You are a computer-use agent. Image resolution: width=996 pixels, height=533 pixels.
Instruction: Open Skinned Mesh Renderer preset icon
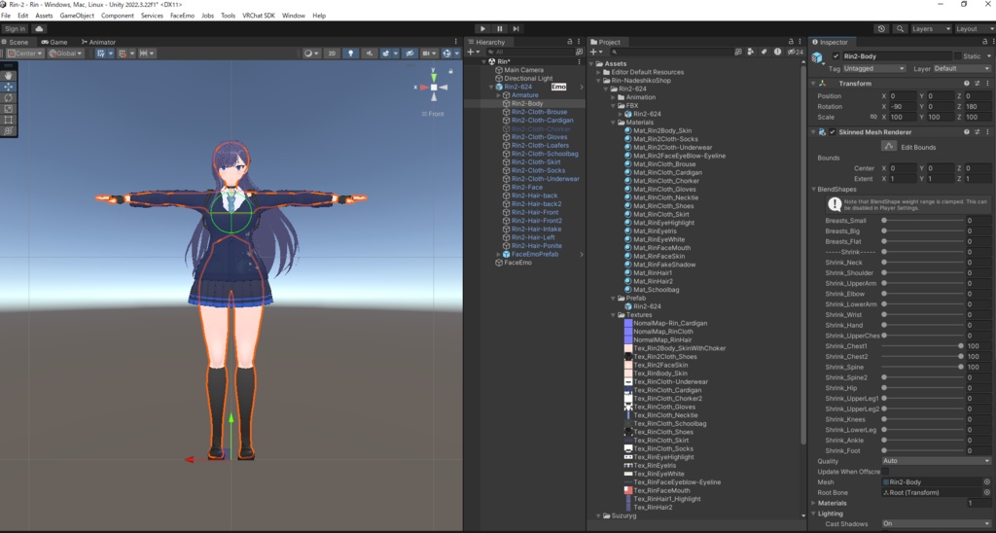977,132
